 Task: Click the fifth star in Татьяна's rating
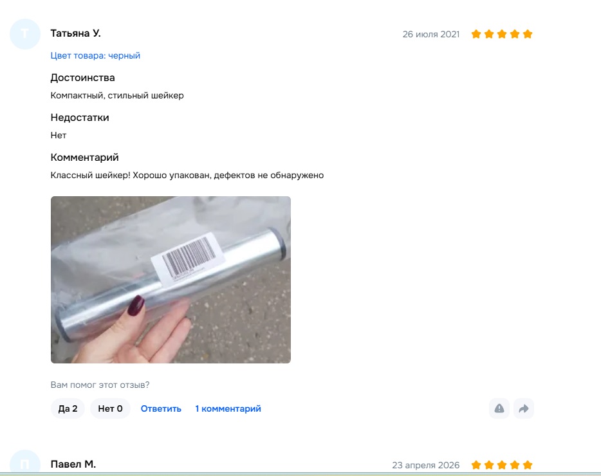point(528,34)
